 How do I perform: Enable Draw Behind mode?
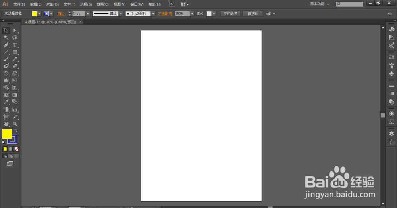coord(11,156)
